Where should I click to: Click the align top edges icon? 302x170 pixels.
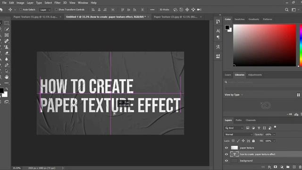pyautogui.click(x=123, y=9)
